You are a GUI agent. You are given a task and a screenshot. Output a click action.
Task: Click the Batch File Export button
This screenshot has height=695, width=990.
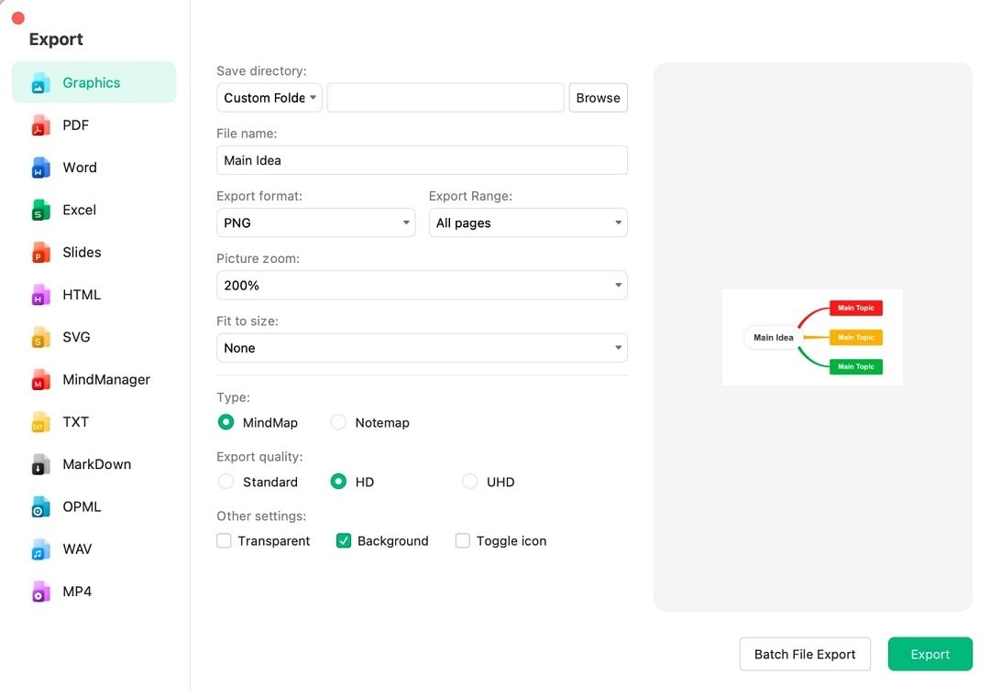click(805, 654)
